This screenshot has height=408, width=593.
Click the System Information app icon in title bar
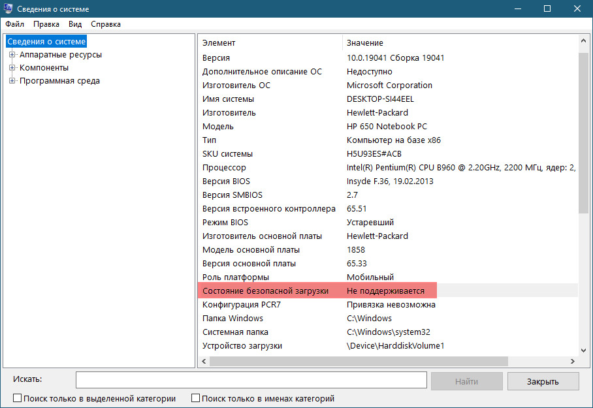pyautogui.click(x=8, y=8)
